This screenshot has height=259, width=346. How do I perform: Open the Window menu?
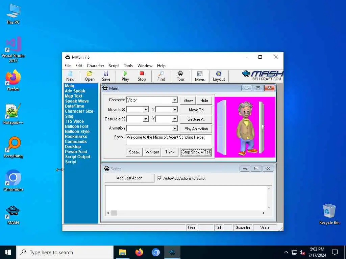(145, 66)
